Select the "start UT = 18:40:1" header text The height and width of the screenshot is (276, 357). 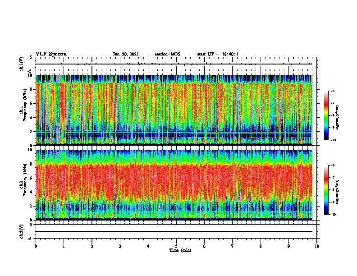coord(218,54)
